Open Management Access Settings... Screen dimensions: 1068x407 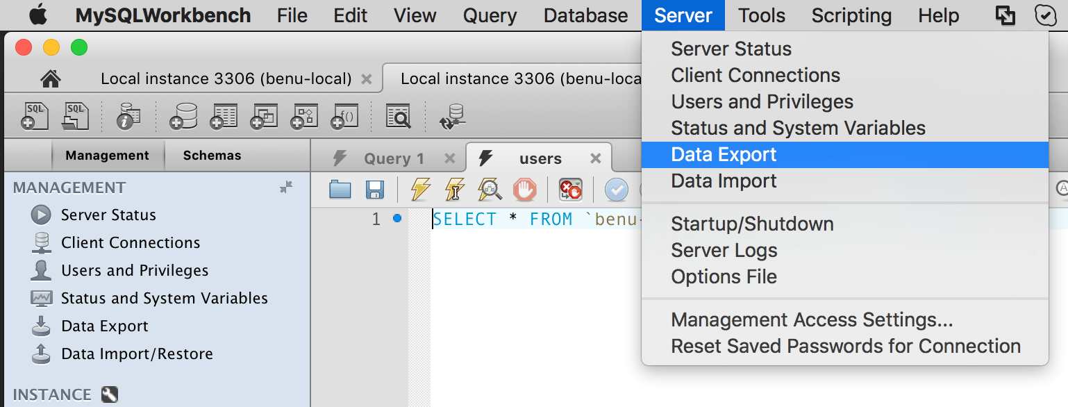tap(844, 319)
